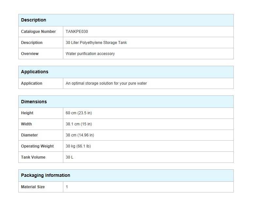Click the Height value 60 cm
Viewport: 253px width, 212px height.
pos(79,113)
